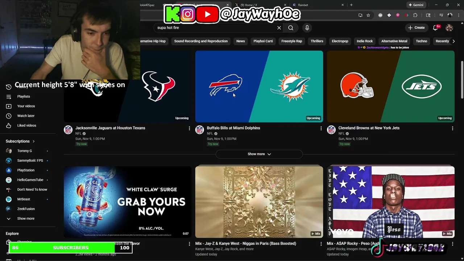Expand the Subscriptions section arrow

[34, 141]
